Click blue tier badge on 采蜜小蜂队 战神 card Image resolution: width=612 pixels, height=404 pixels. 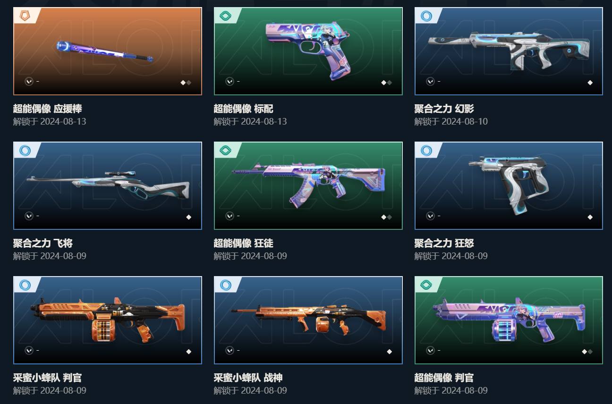pyautogui.click(x=226, y=285)
